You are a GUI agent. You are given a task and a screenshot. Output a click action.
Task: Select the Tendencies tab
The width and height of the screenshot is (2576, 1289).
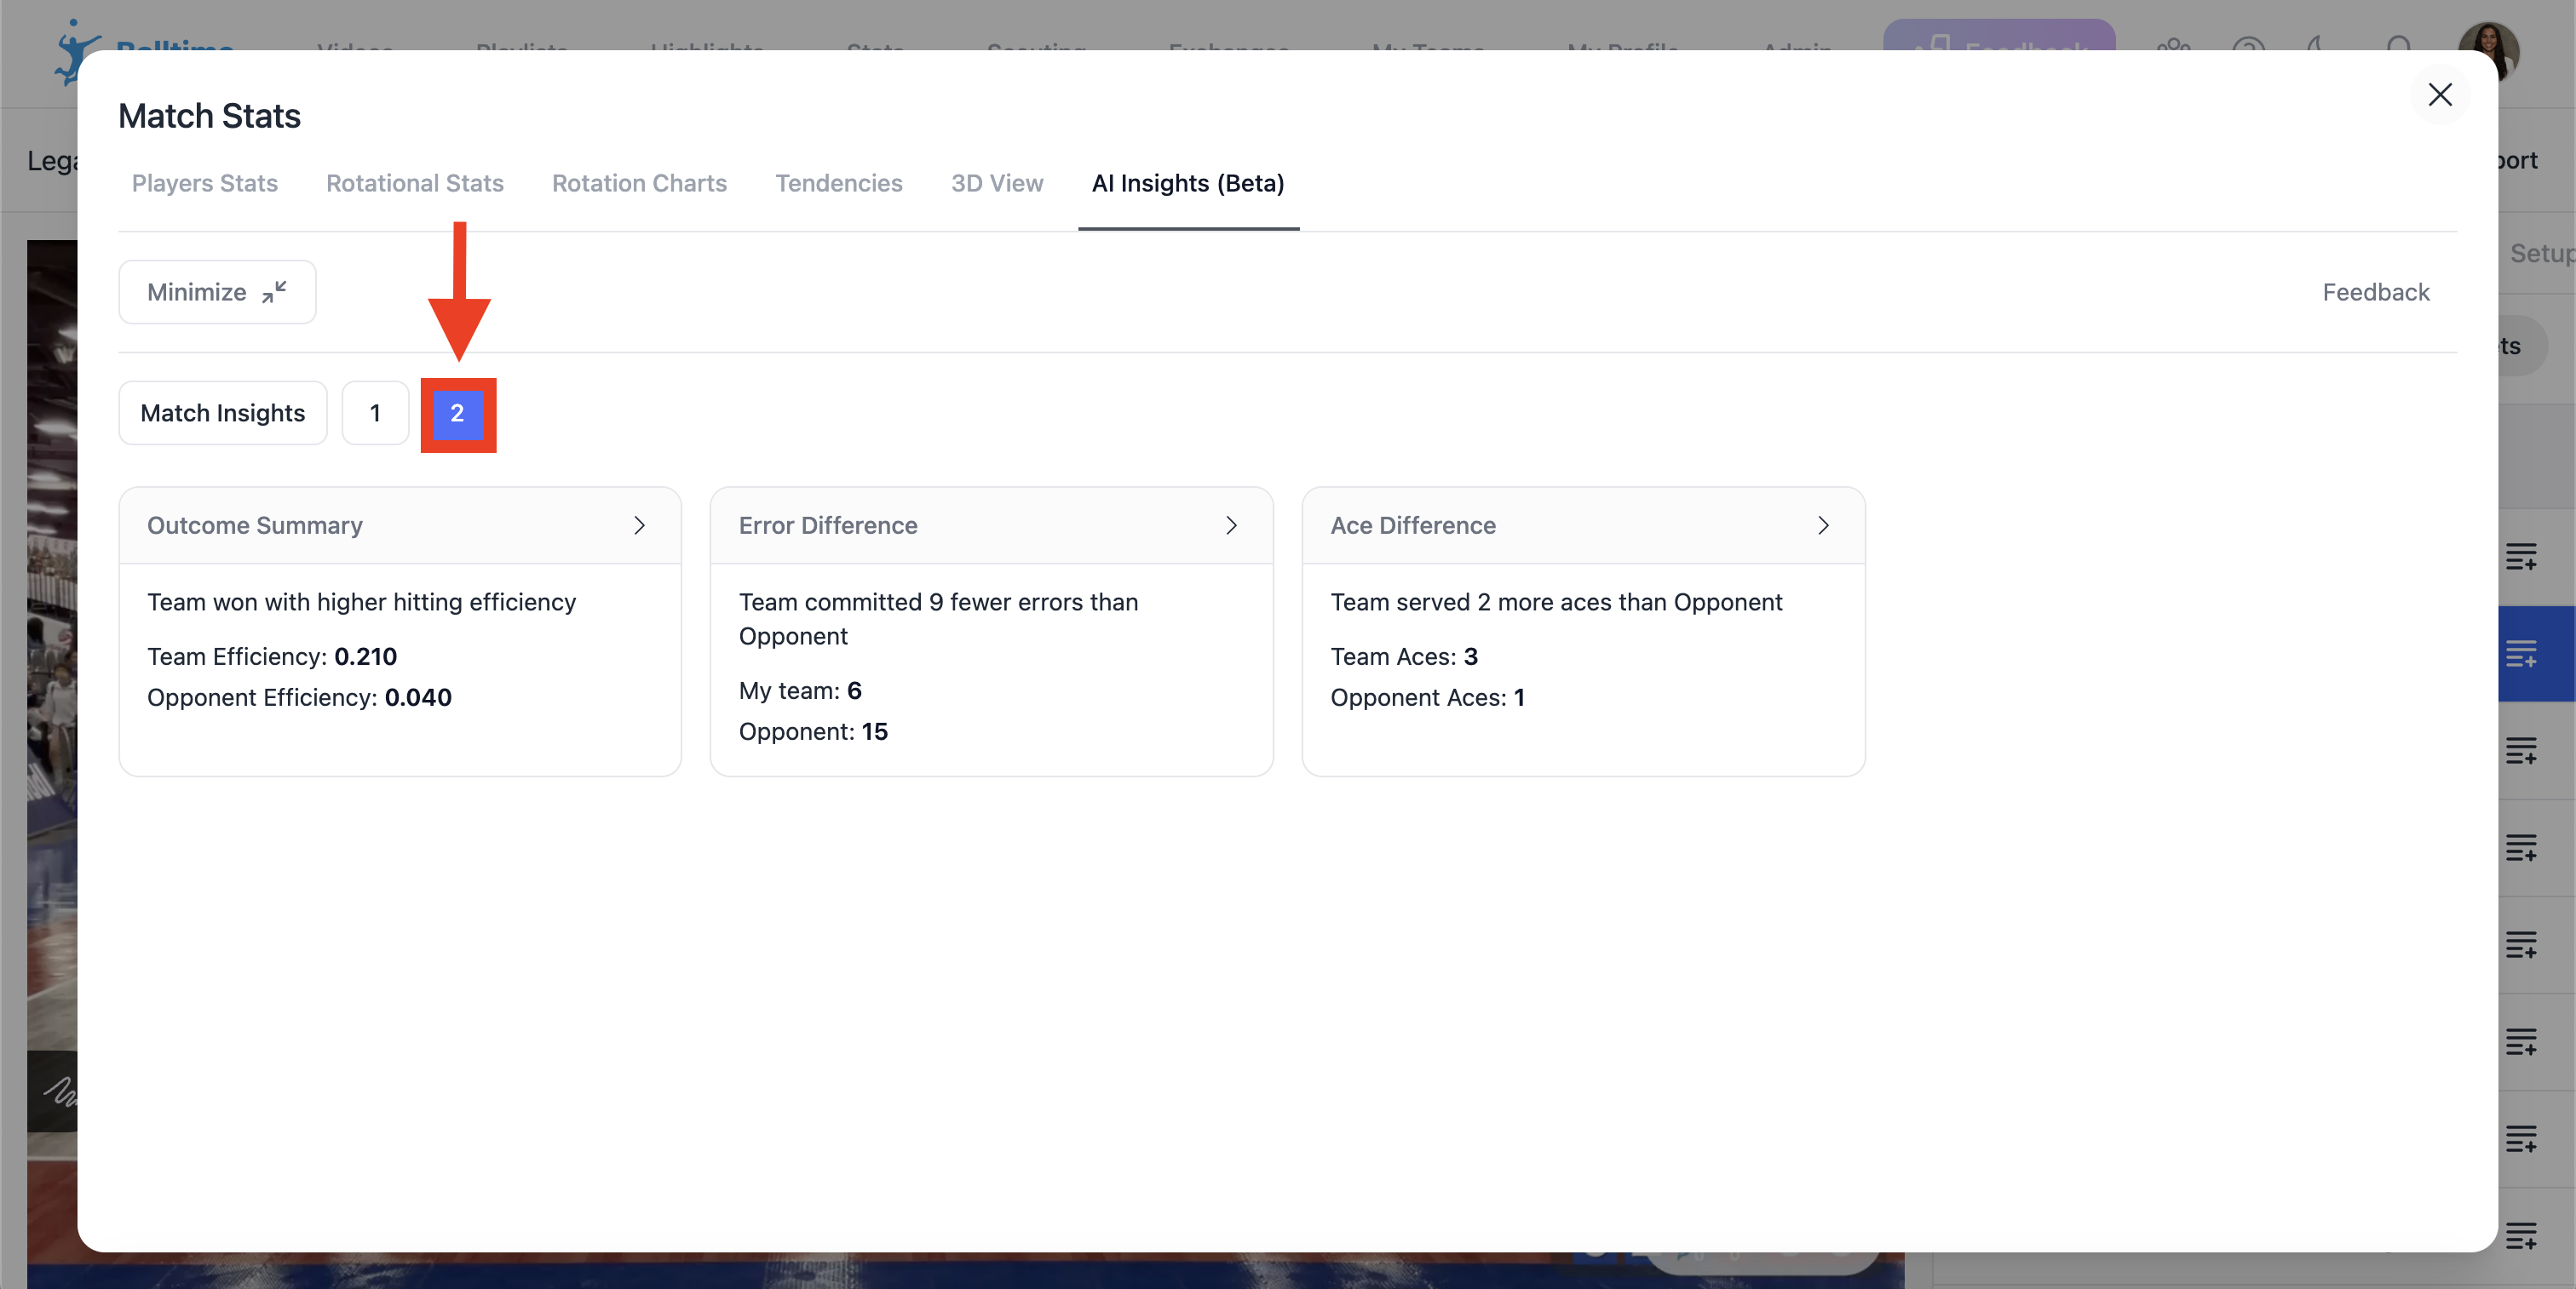pyautogui.click(x=838, y=183)
